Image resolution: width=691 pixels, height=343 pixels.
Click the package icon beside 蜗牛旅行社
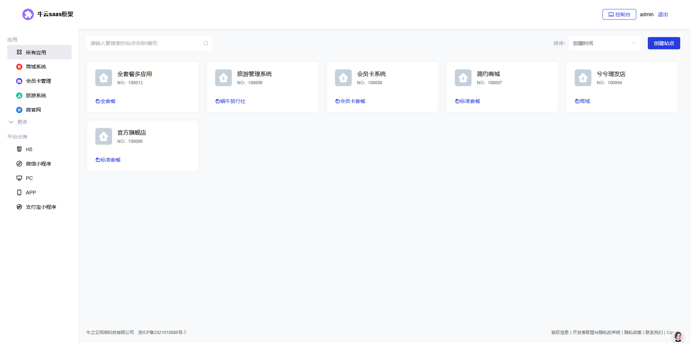(x=217, y=101)
